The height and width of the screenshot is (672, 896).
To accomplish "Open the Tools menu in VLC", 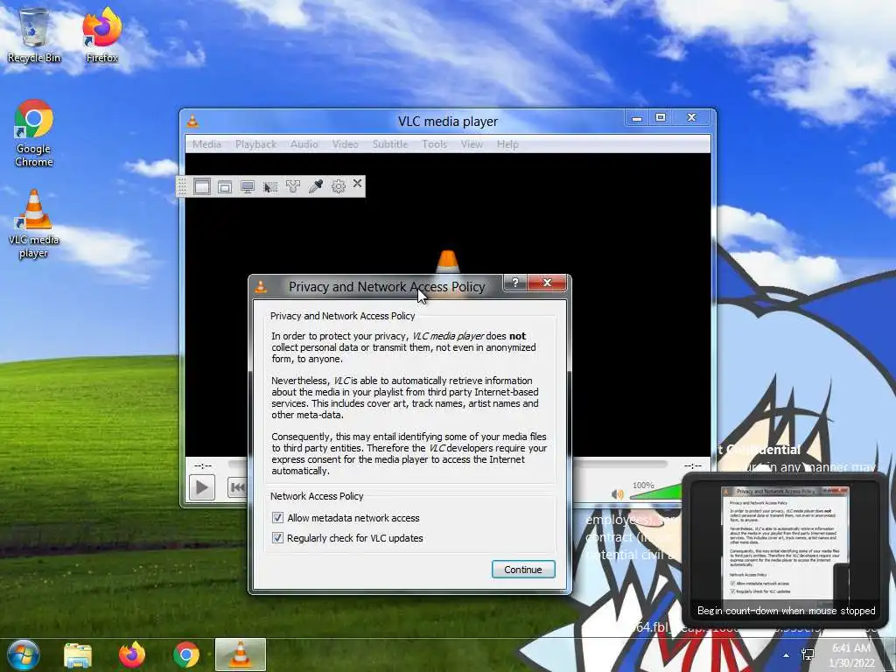I will pos(434,144).
